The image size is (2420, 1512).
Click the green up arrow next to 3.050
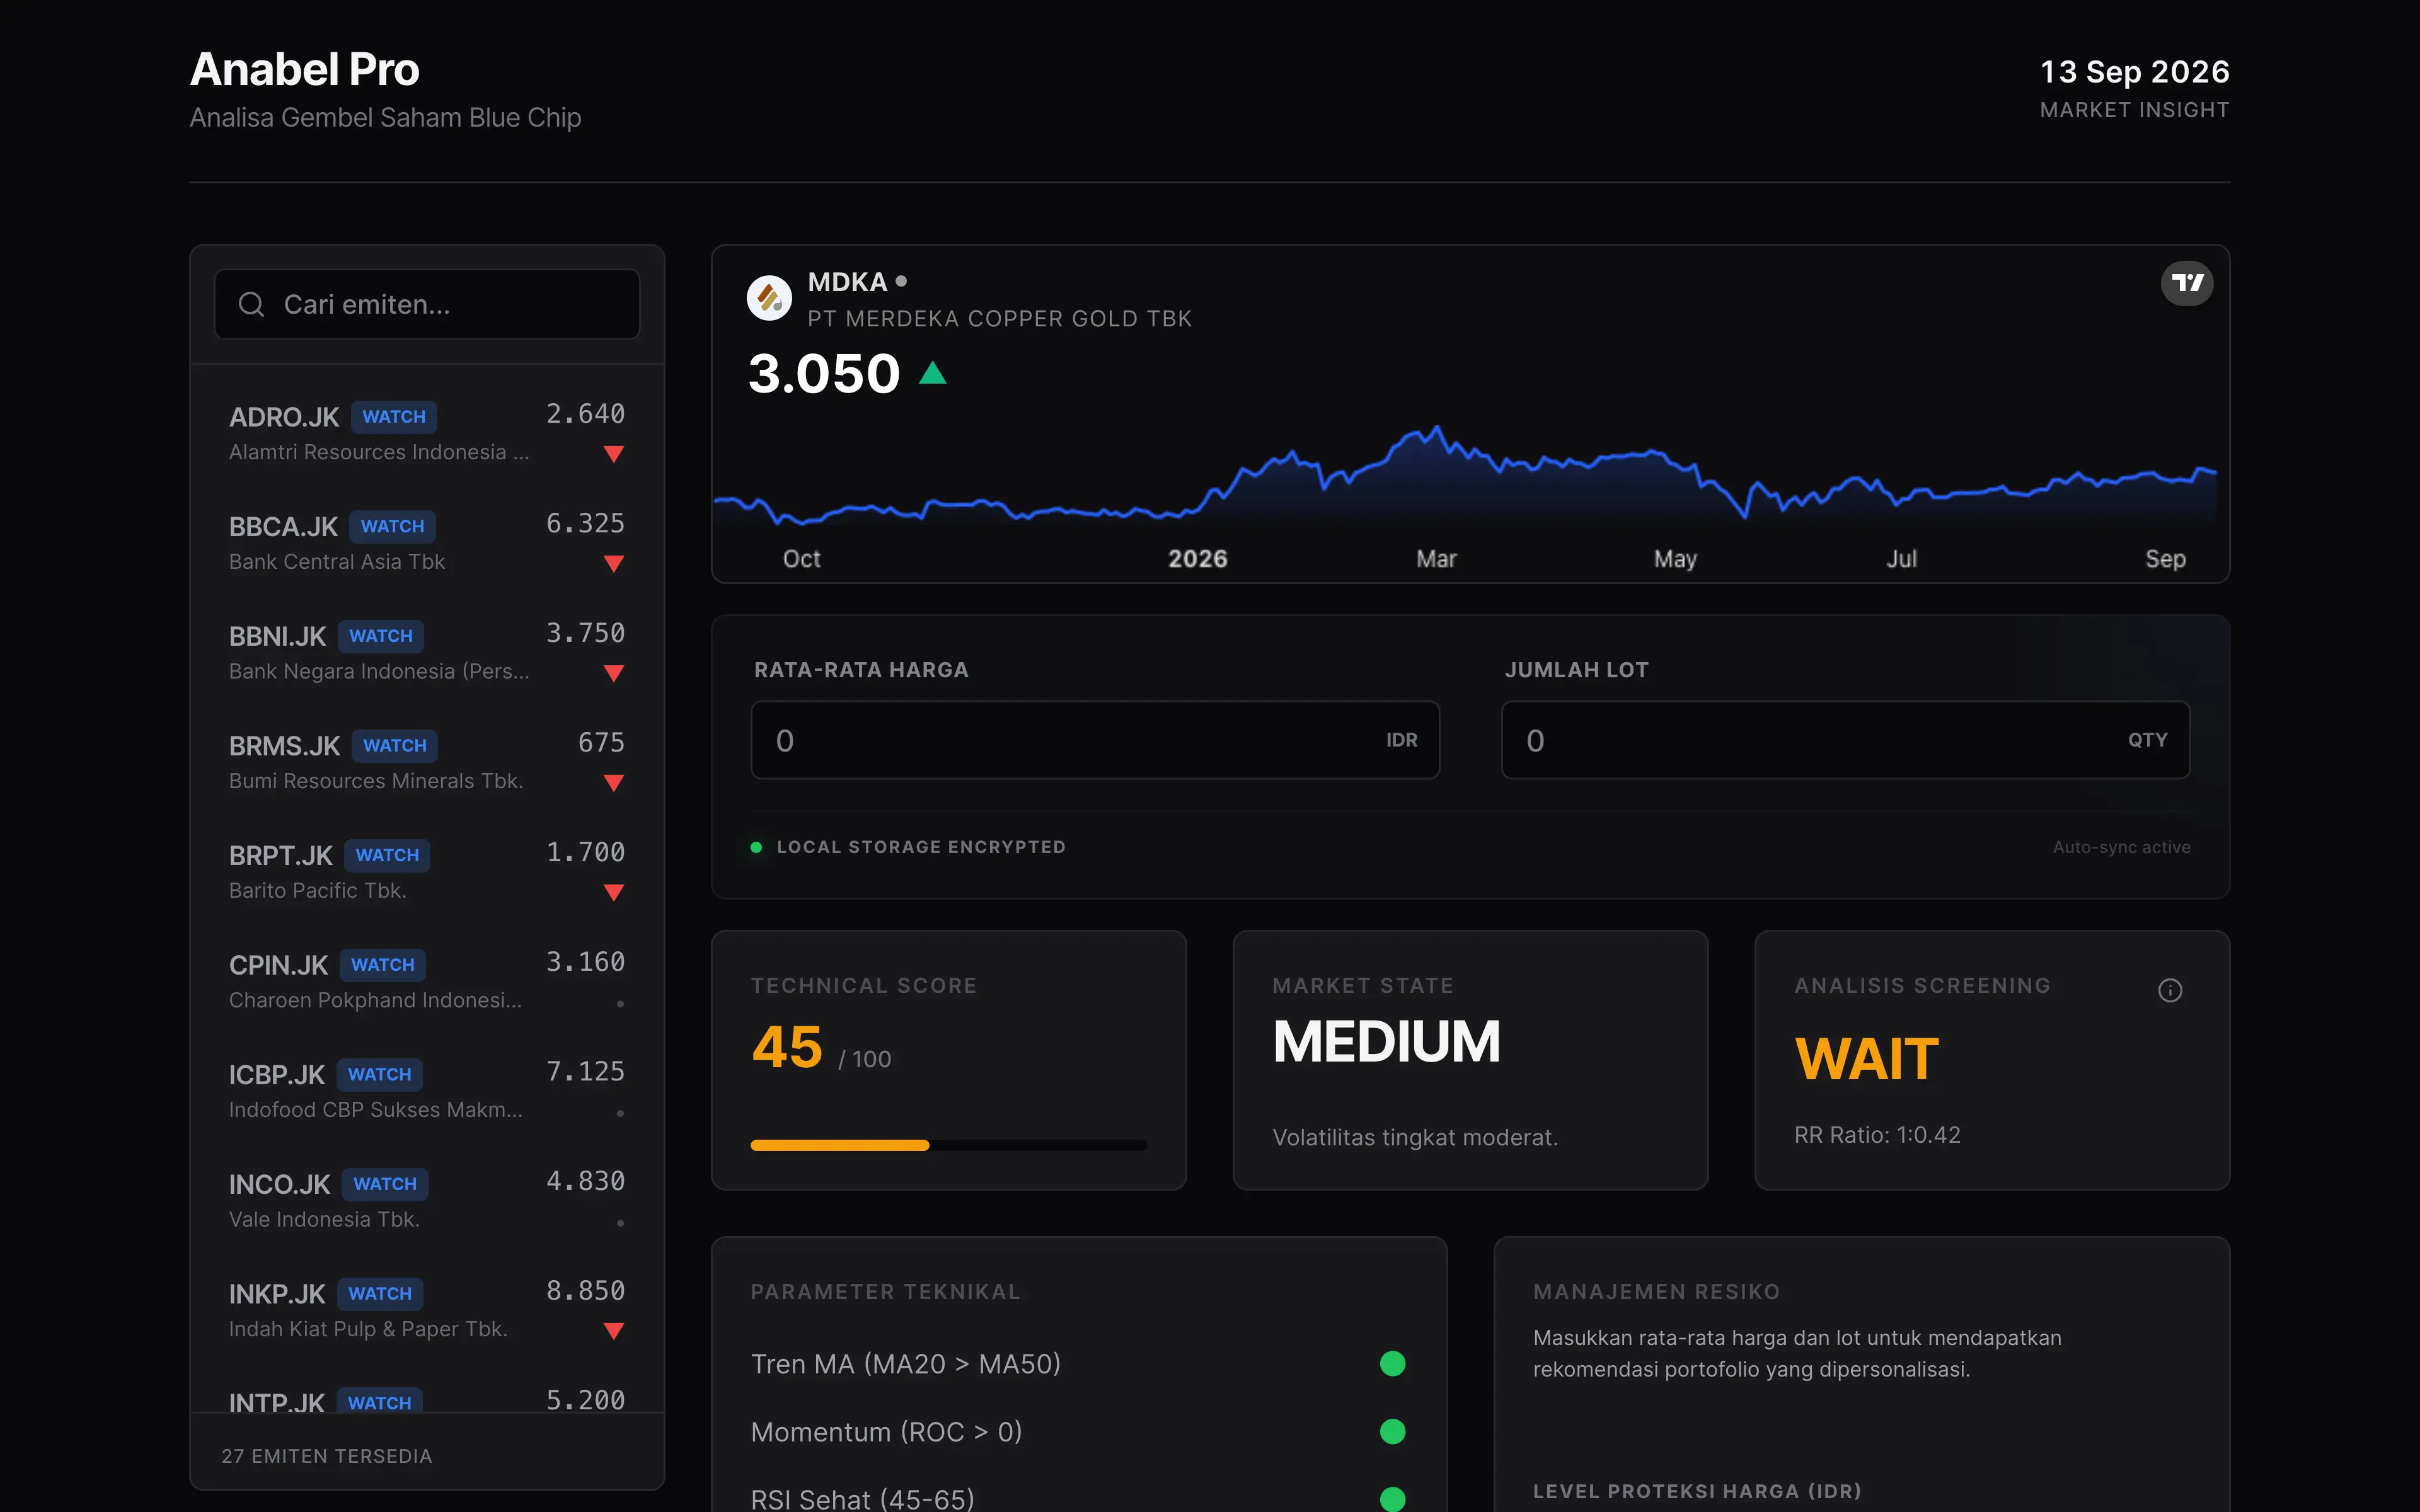932,373
